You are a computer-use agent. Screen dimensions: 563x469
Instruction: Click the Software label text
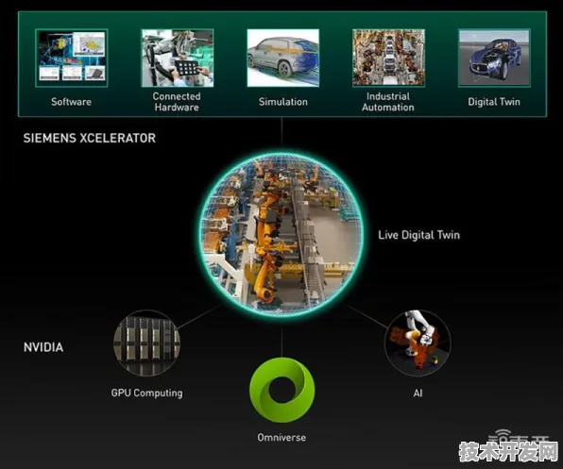click(x=71, y=102)
